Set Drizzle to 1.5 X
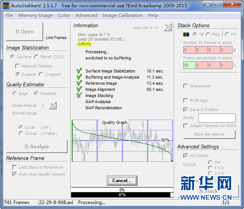 click(210, 168)
